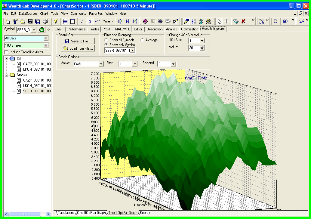Select the candlestick chart style icon
Image resolution: width=311 pixels, height=219 pixels.
tap(90, 21)
